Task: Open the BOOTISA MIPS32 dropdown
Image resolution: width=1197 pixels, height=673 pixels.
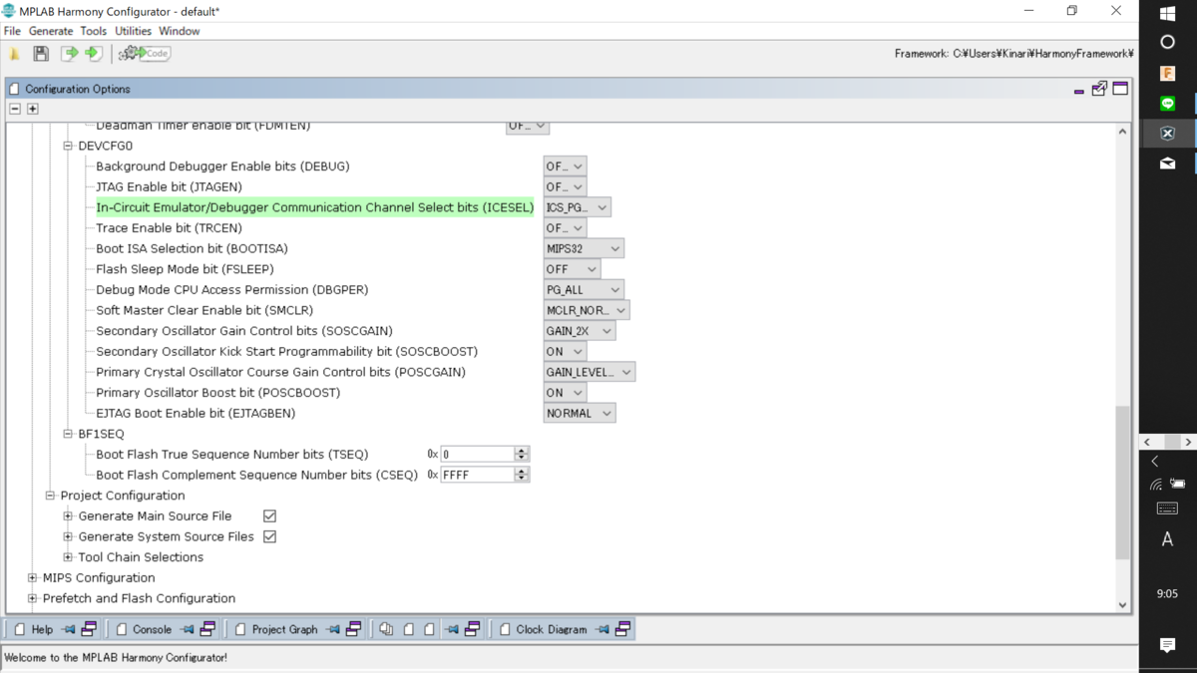Action: coord(584,248)
